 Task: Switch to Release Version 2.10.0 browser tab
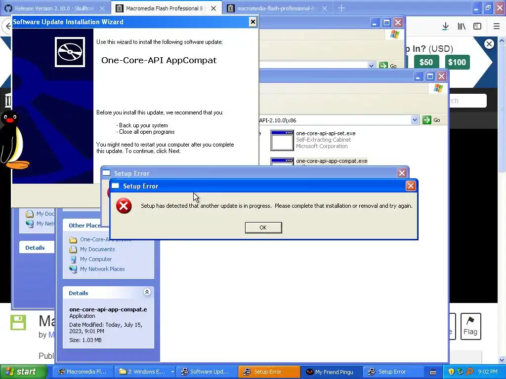(x=54, y=8)
